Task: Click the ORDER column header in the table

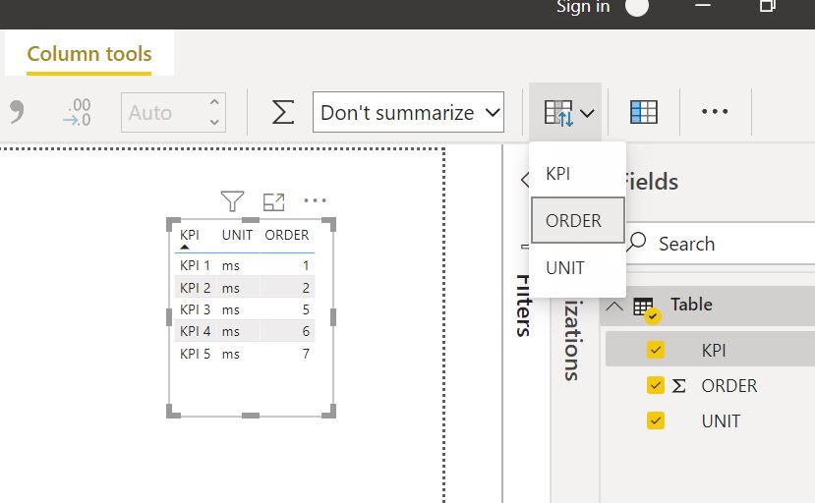Action: (x=287, y=235)
